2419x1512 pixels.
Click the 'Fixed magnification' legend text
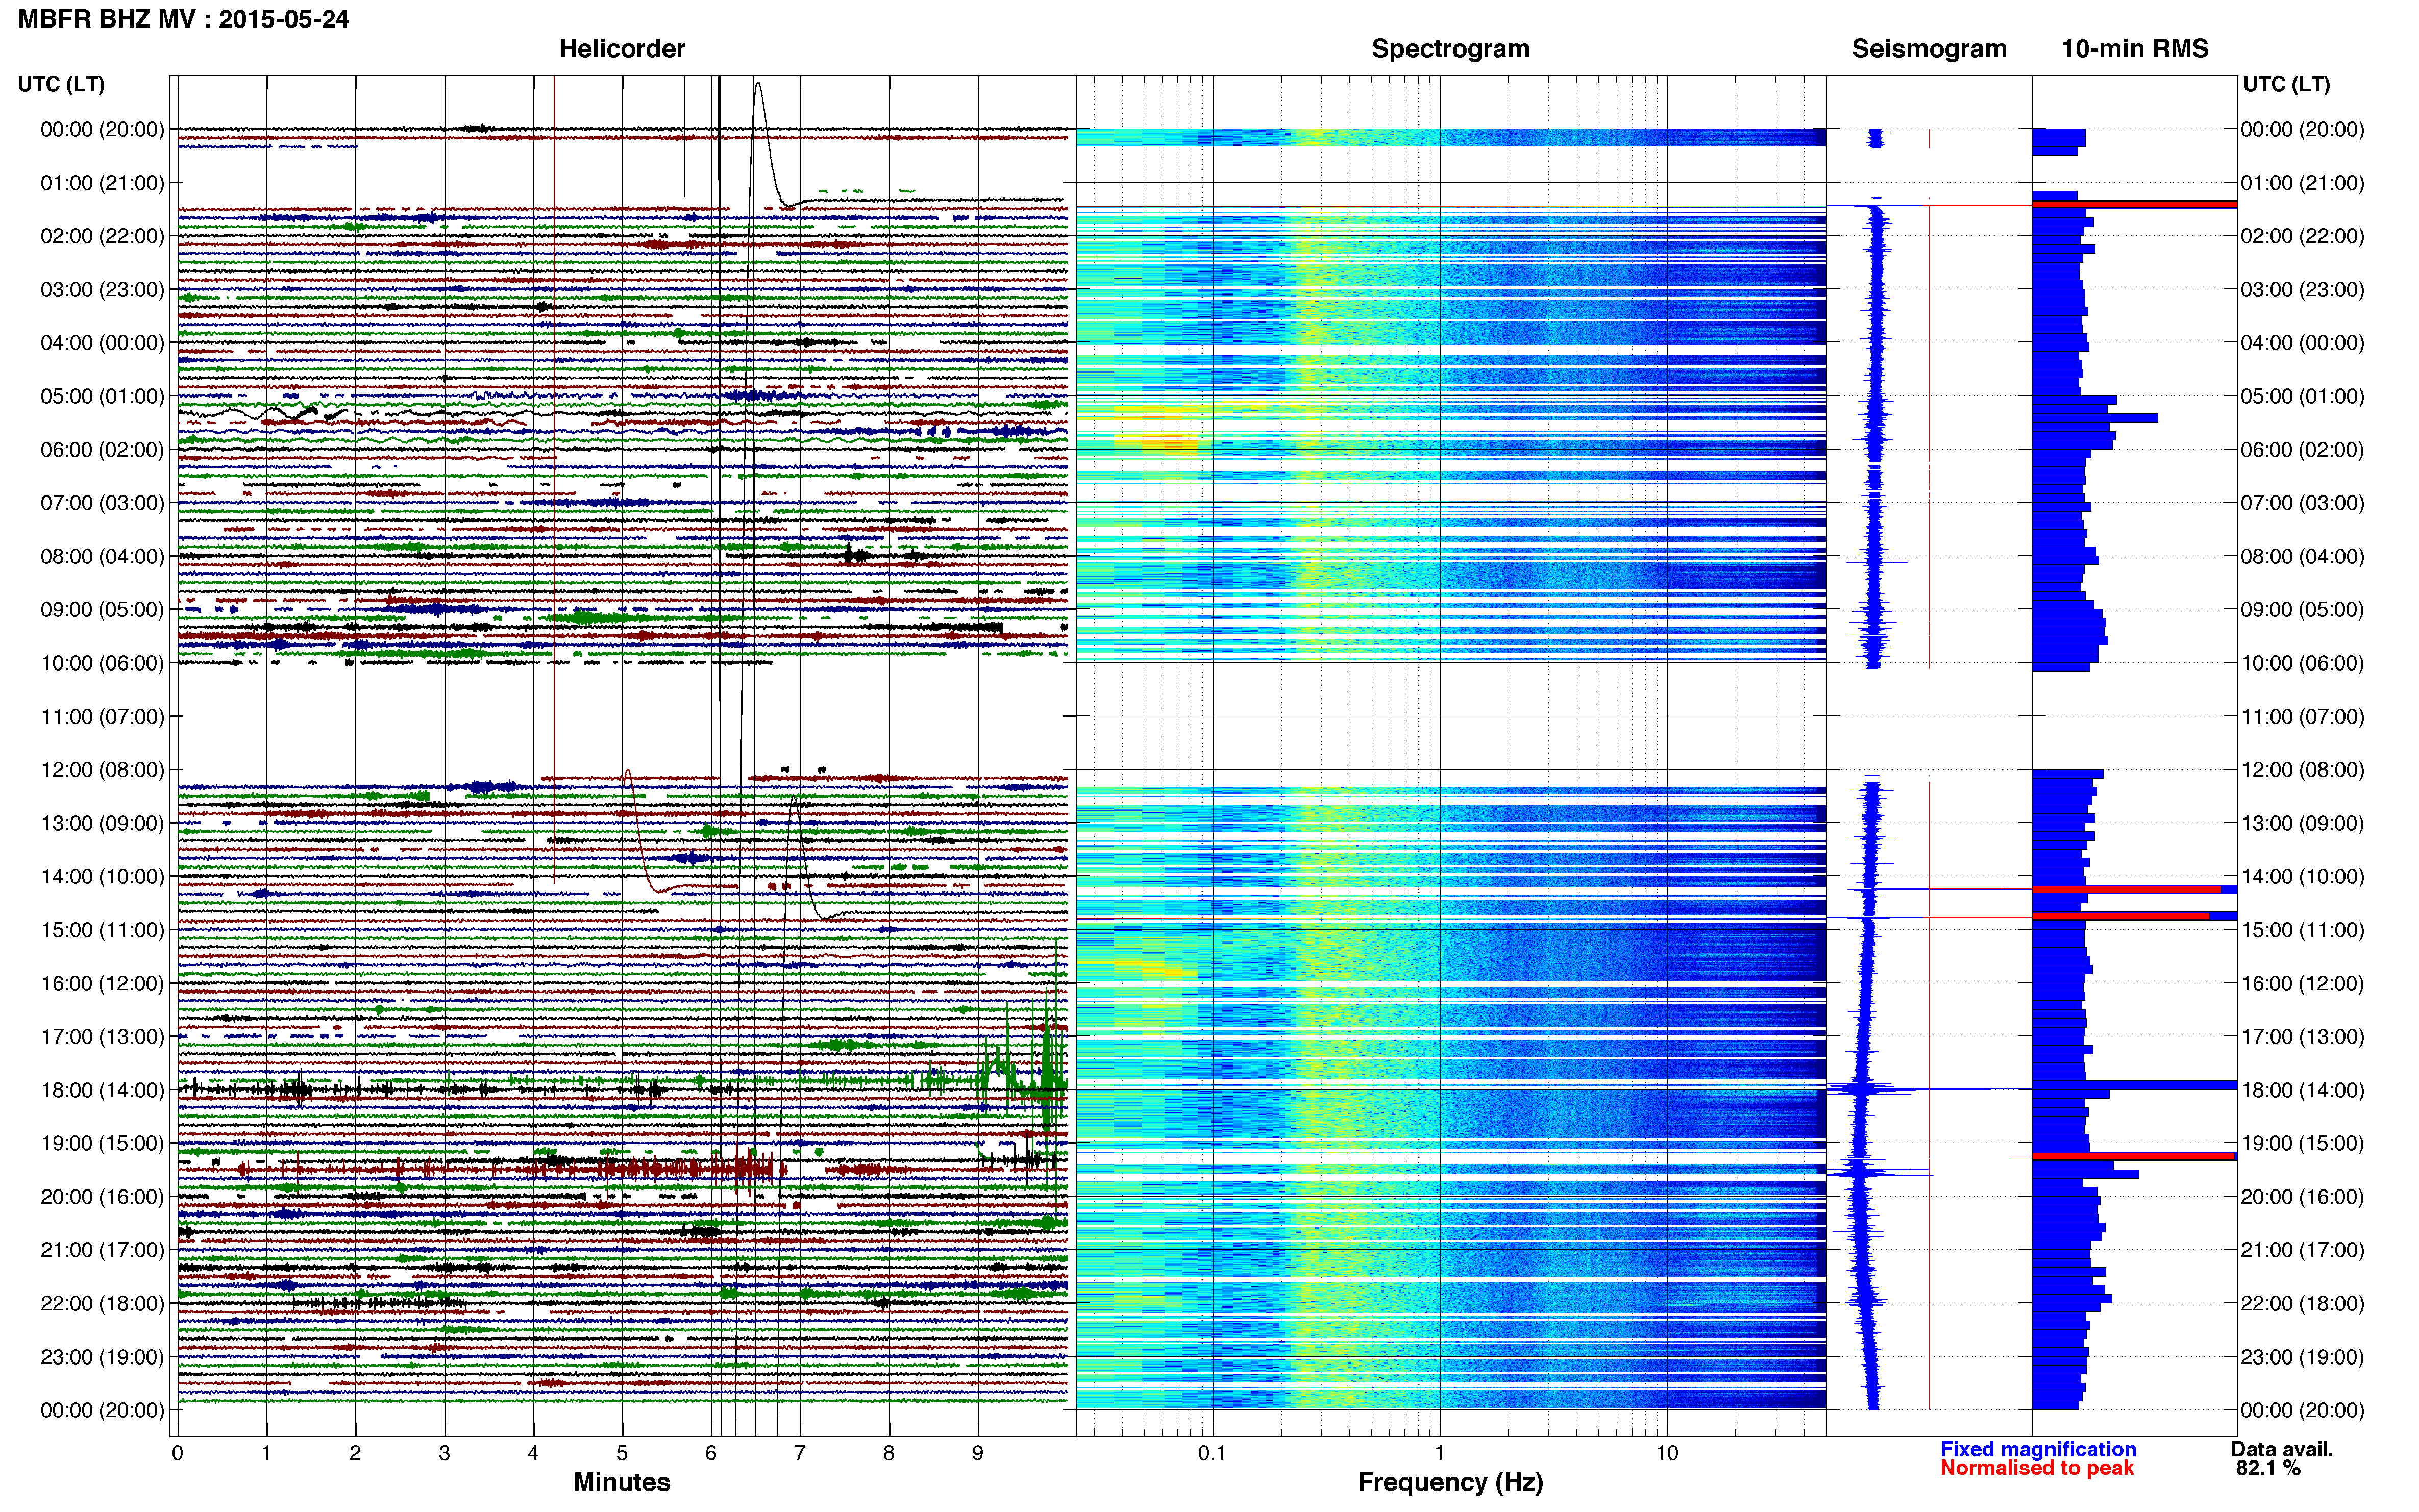2037,1449
